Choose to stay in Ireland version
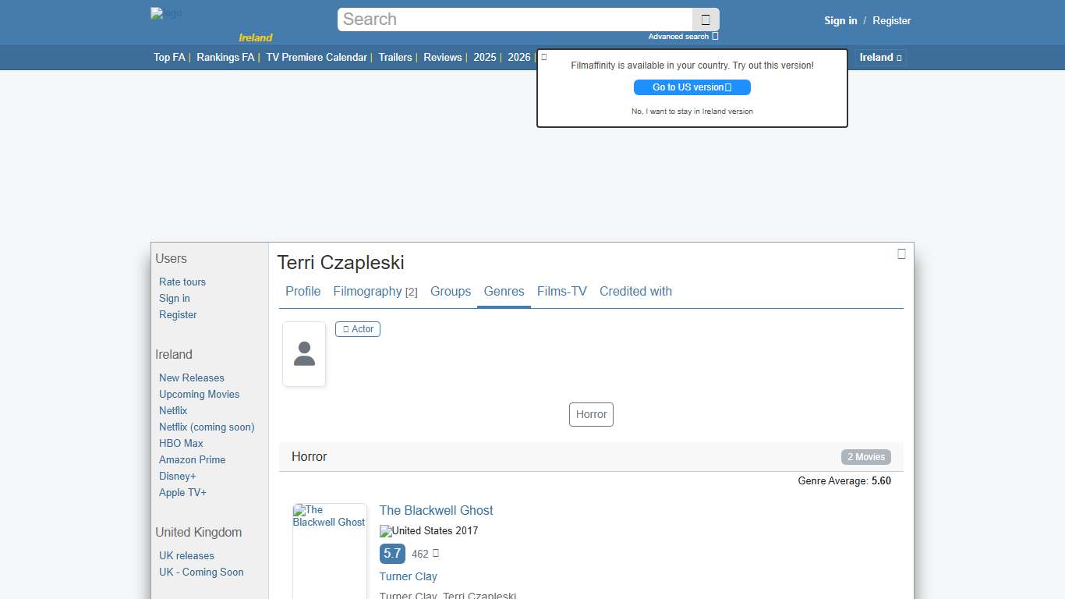1065x599 pixels. (692, 112)
